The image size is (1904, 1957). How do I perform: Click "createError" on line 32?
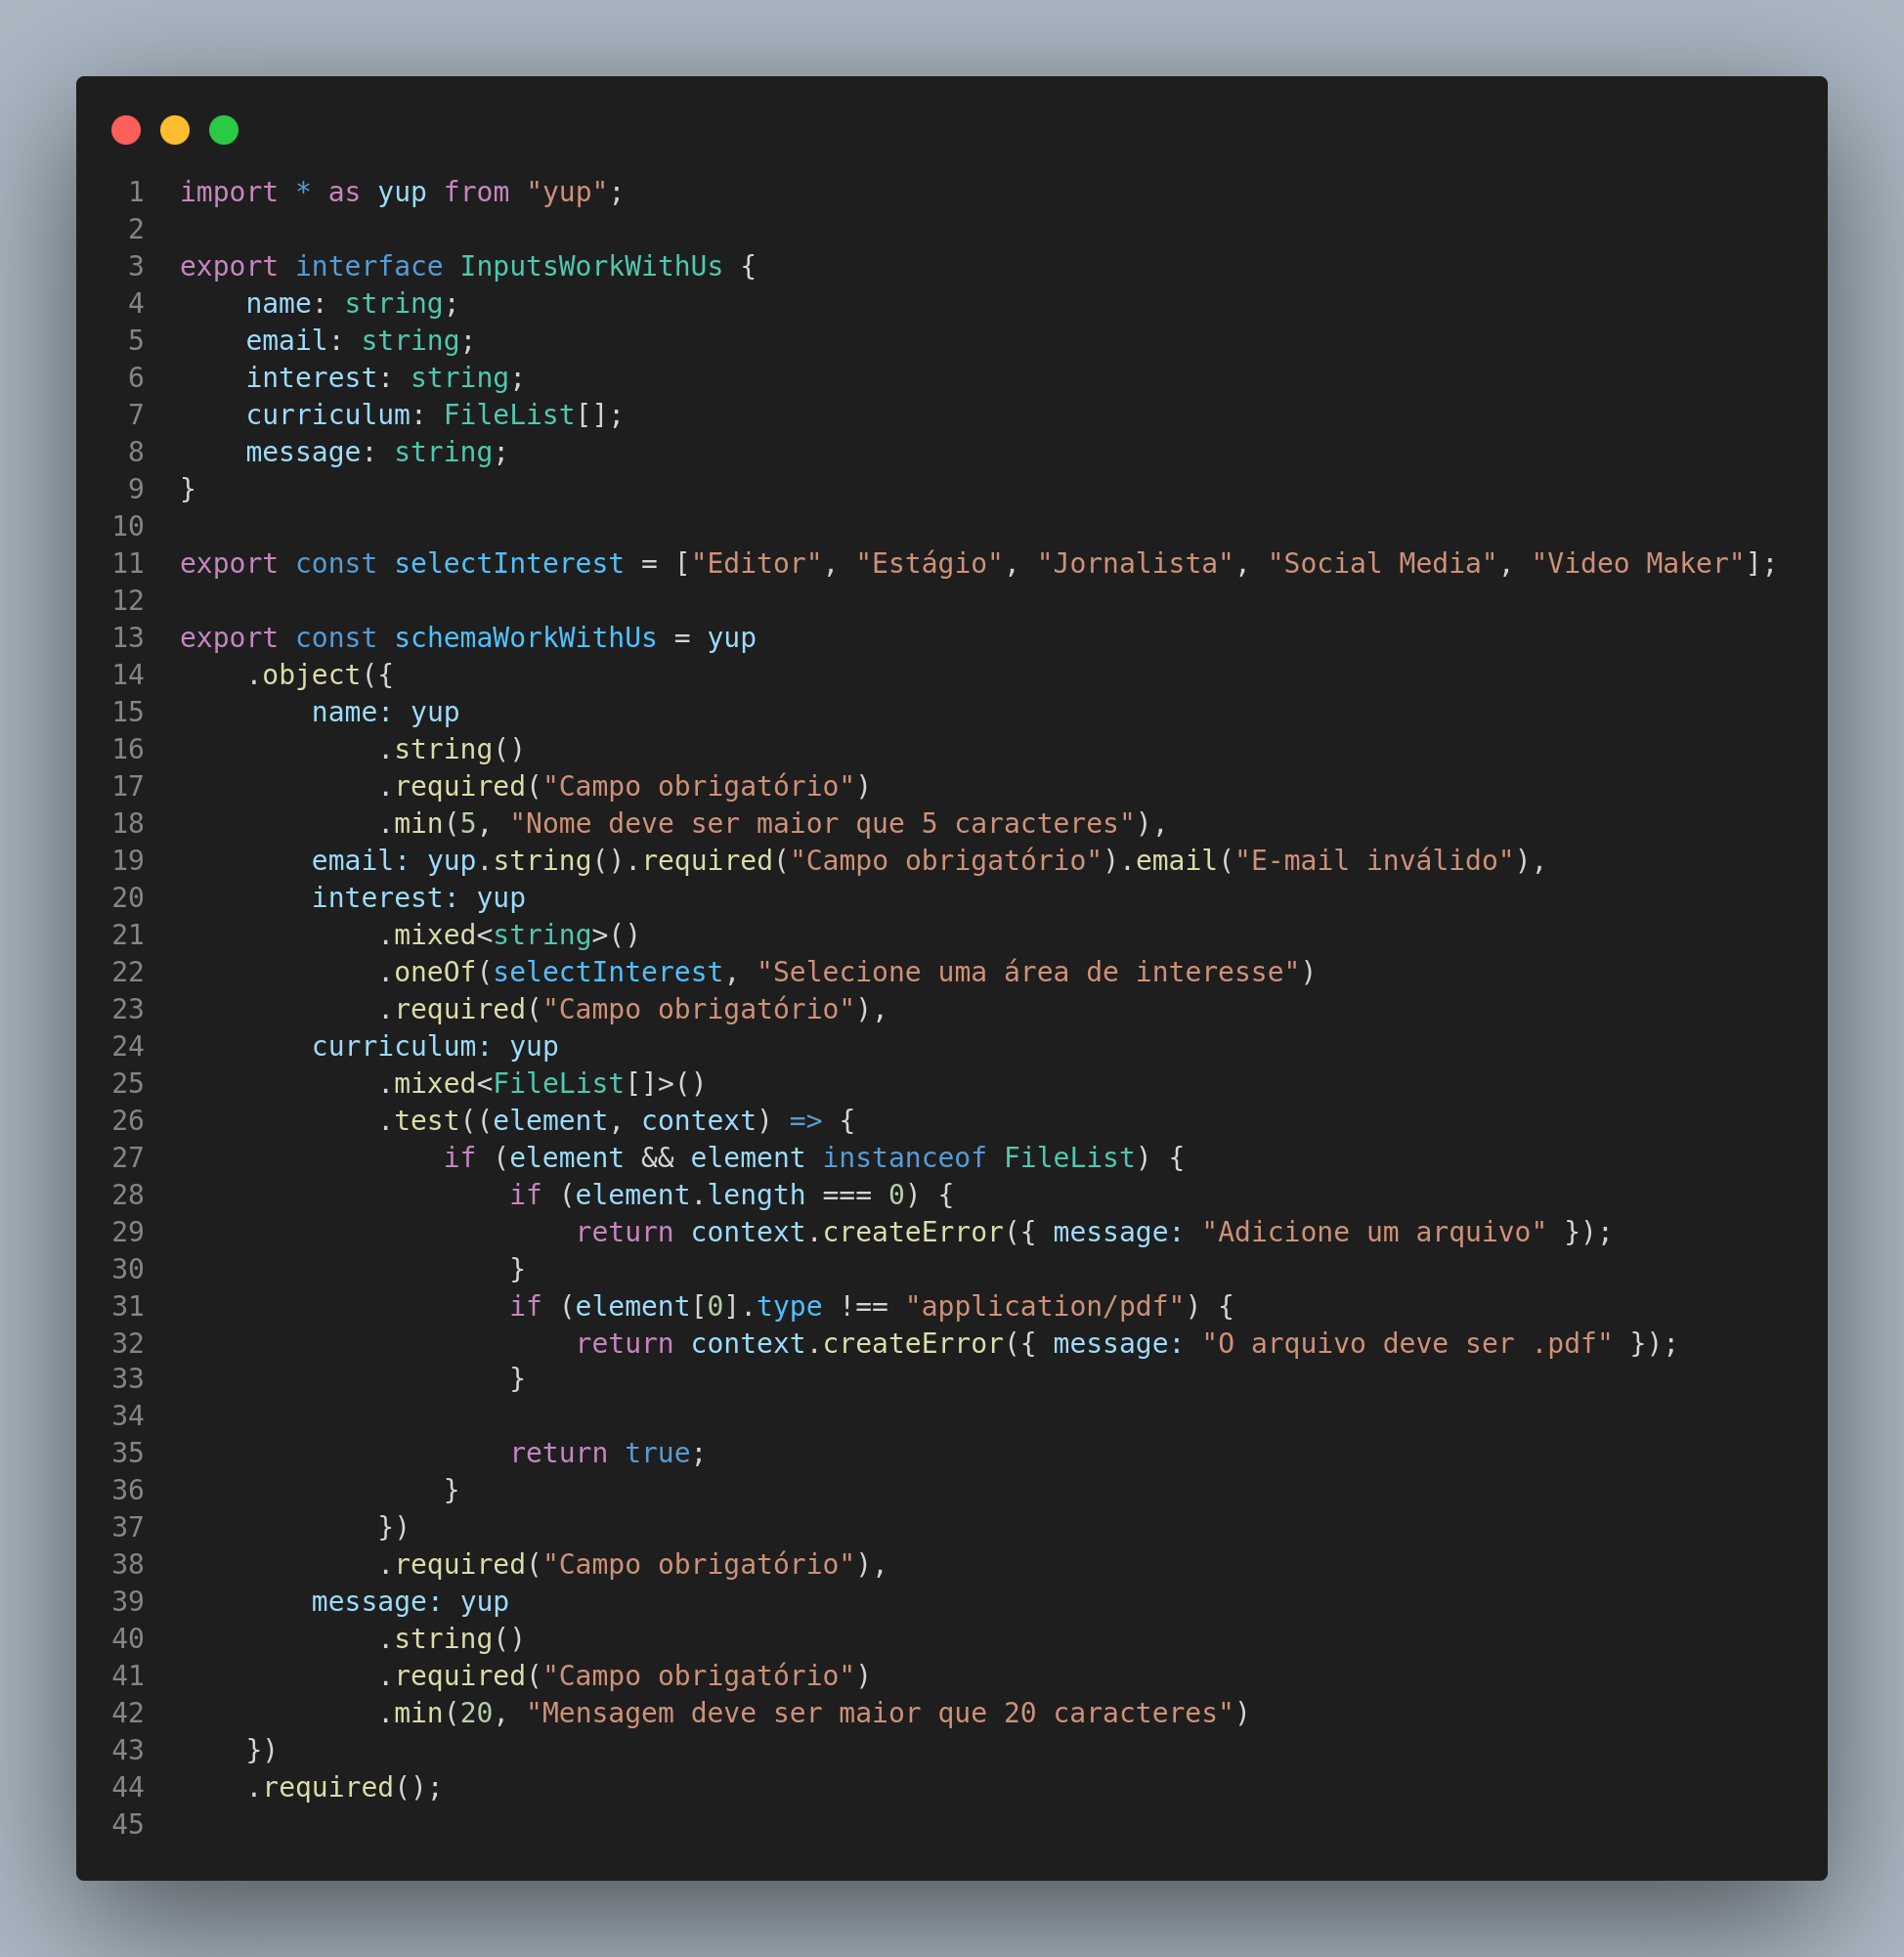pyautogui.click(x=913, y=1343)
